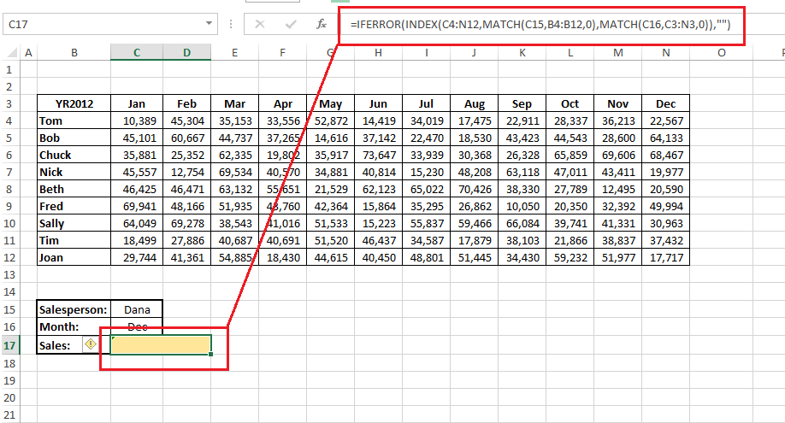Select the highlighted Sales result cell C17
Screen dimensions: 785x423
(x=161, y=344)
